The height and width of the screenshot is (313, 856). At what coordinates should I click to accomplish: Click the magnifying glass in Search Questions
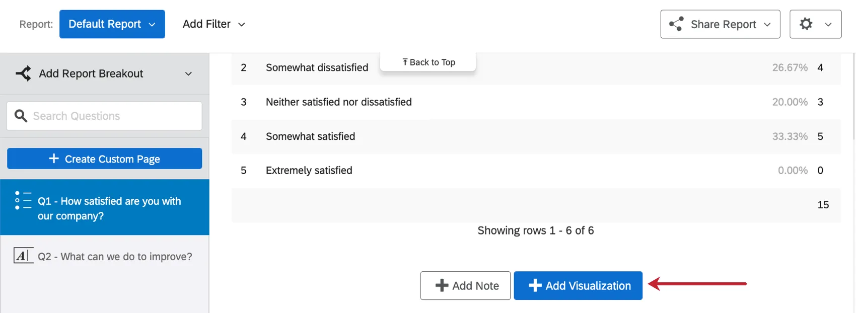tap(21, 116)
